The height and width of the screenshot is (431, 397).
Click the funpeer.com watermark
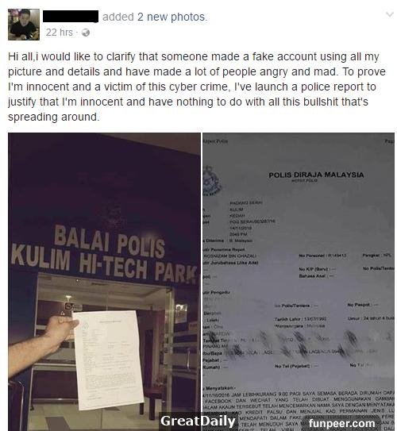click(x=341, y=423)
